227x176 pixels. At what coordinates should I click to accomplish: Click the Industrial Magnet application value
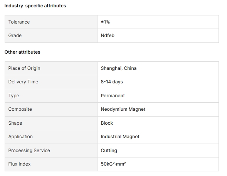(120, 137)
